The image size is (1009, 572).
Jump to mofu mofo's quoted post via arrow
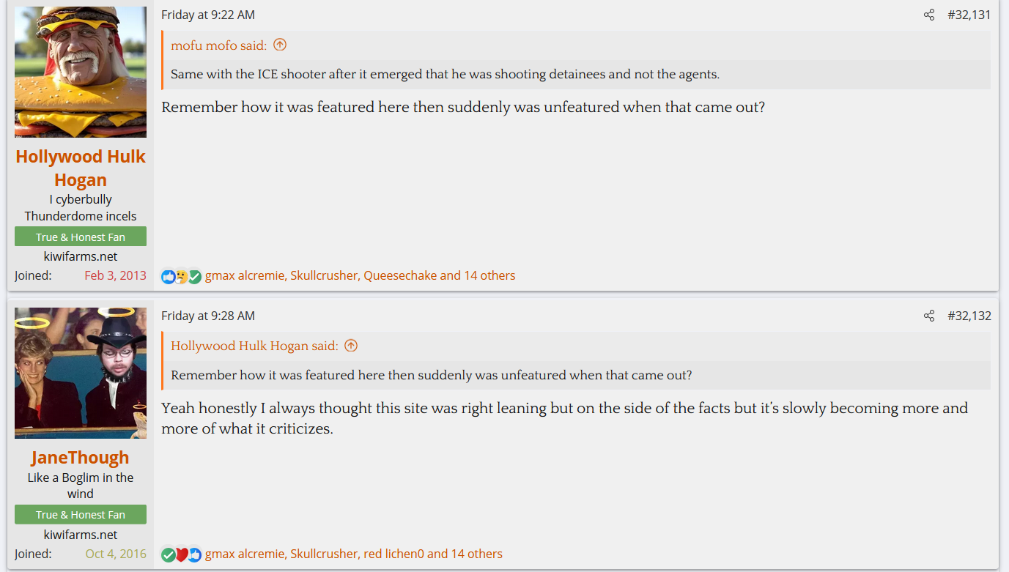coord(280,45)
